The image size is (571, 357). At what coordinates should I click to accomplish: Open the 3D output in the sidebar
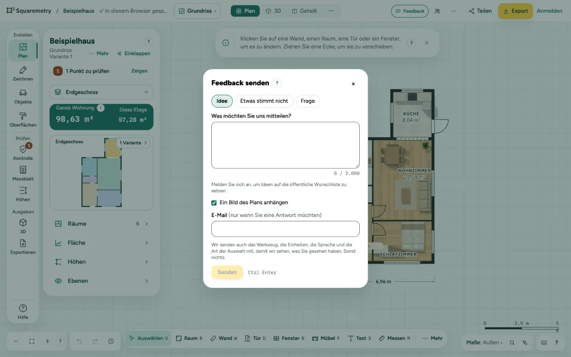pyautogui.click(x=23, y=226)
